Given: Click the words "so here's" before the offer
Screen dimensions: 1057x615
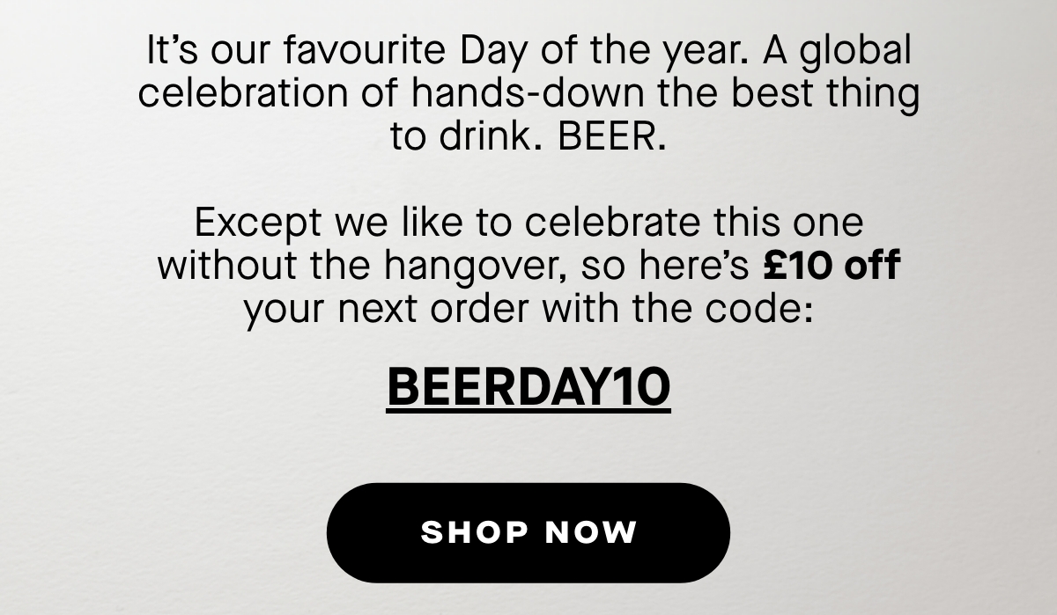Looking at the screenshot, I should (x=666, y=266).
